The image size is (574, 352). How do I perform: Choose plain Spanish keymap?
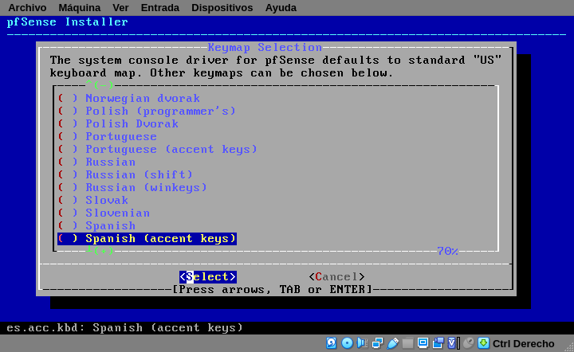coord(96,226)
